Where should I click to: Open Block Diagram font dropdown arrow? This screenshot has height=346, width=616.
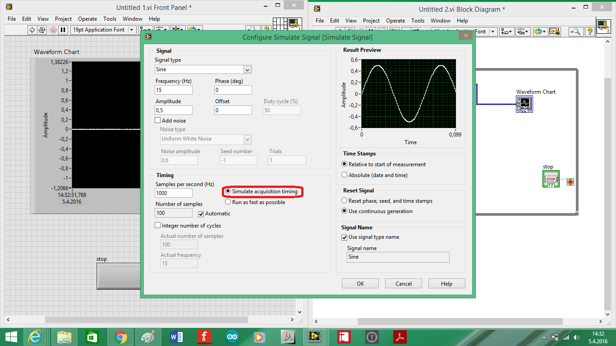pos(493,32)
